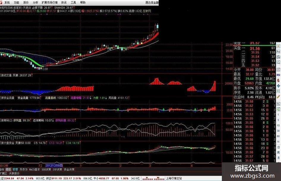Click the low price label 13.91 on chart
The image size is (281, 181).
click(x=45, y=69)
